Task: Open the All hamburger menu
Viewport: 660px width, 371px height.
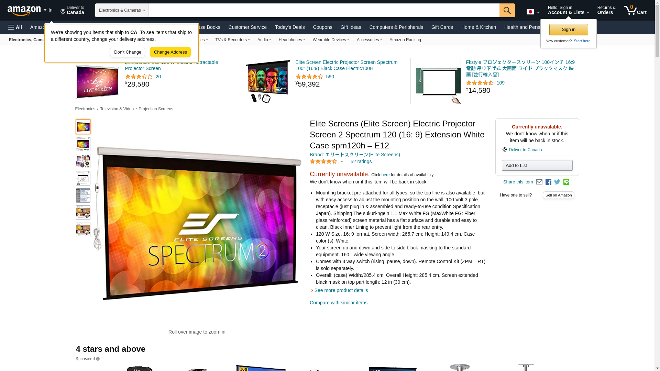Action: pyautogui.click(x=15, y=27)
